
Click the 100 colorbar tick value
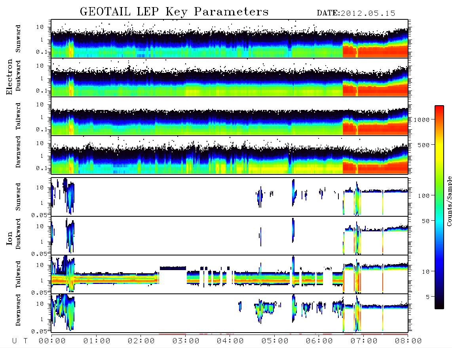(424, 196)
